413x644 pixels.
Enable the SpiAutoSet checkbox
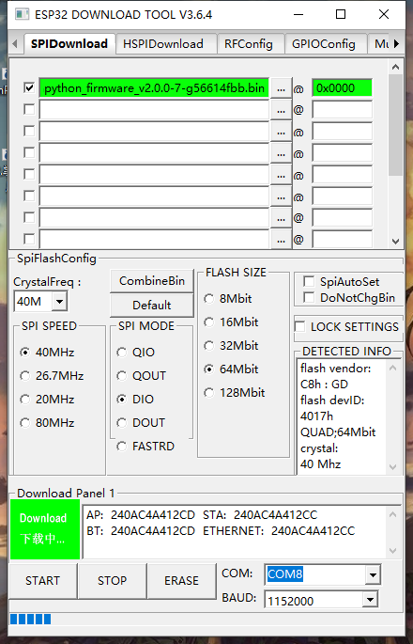(309, 281)
